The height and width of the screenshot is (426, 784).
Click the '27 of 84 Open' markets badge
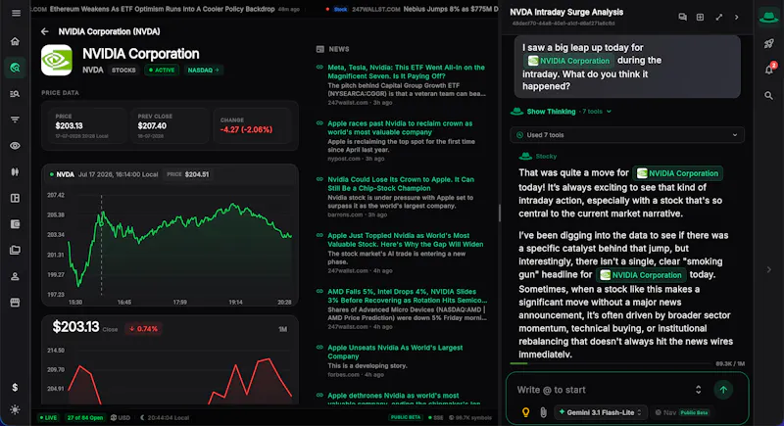point(85,417)
